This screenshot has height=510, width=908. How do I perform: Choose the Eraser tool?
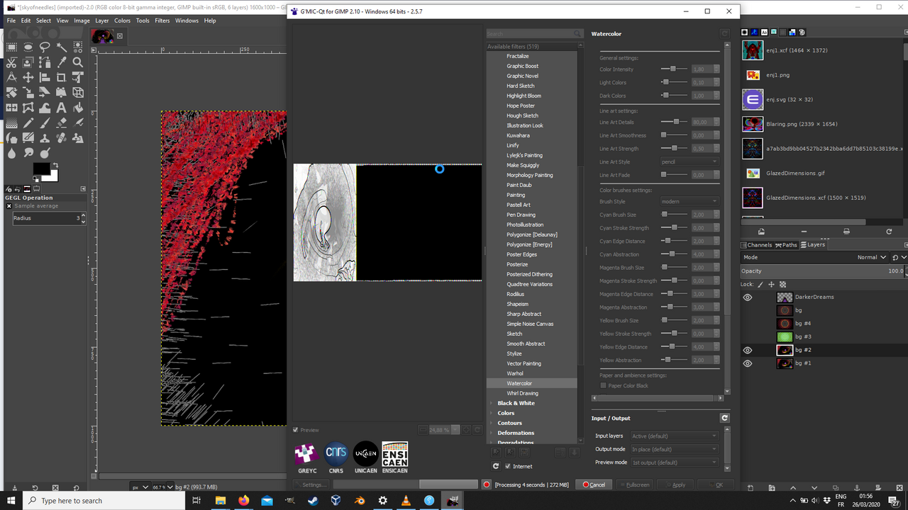pyautogui.click(x=62, y=123)
